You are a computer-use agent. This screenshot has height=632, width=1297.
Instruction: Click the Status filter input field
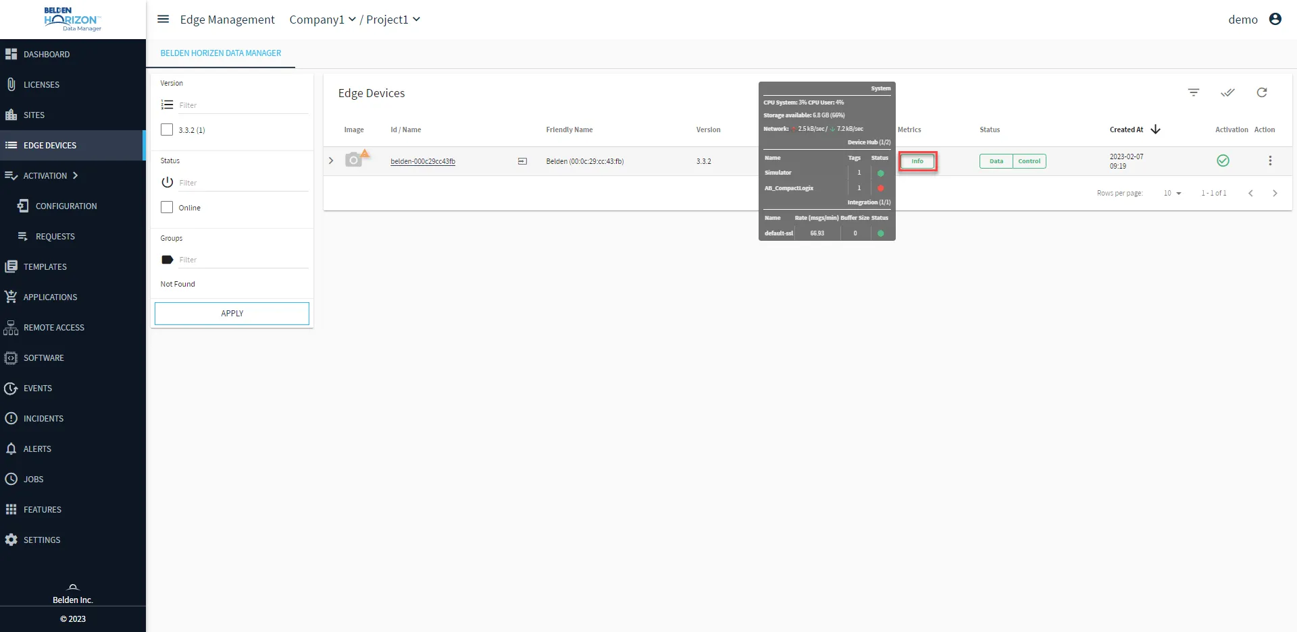243,183
